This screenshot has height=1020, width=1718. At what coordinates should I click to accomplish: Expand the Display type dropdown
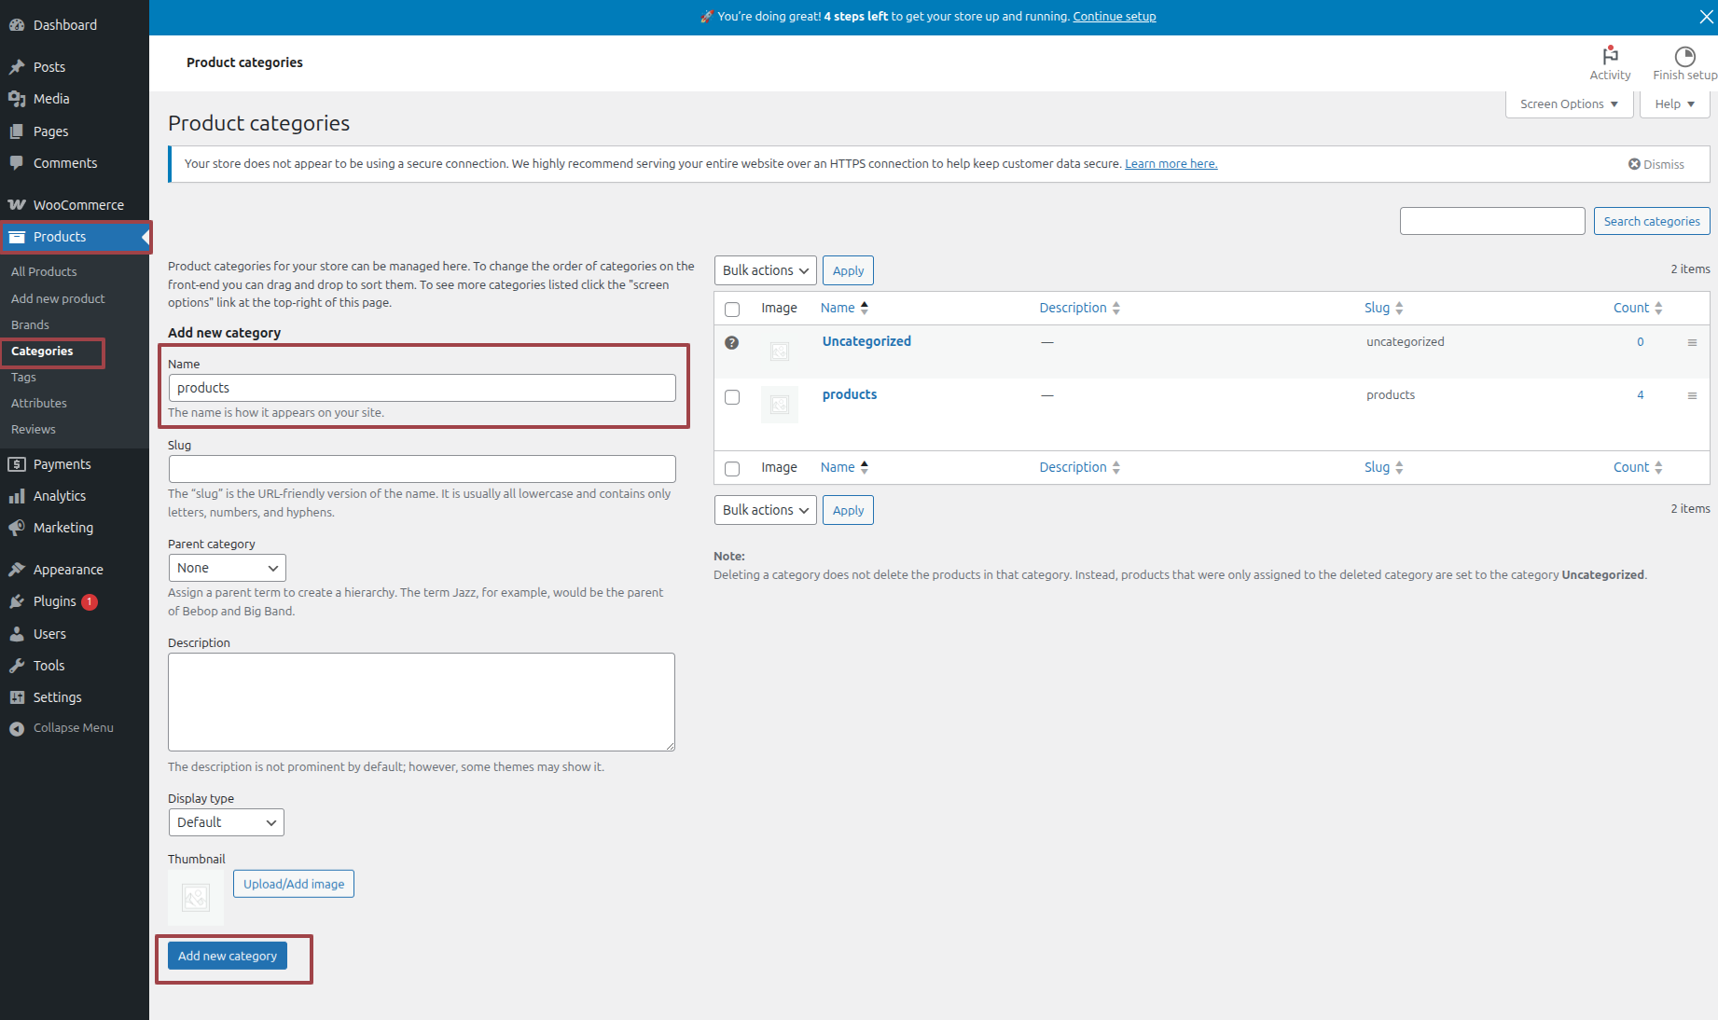point(226,822)
